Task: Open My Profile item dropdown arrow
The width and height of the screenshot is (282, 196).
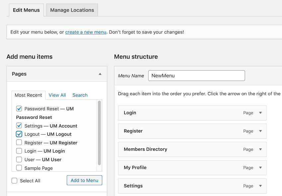Action: tap(260, 168)
